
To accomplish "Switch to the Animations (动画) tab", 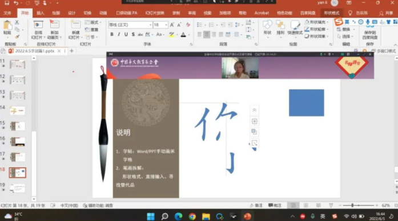I will 103,13.
